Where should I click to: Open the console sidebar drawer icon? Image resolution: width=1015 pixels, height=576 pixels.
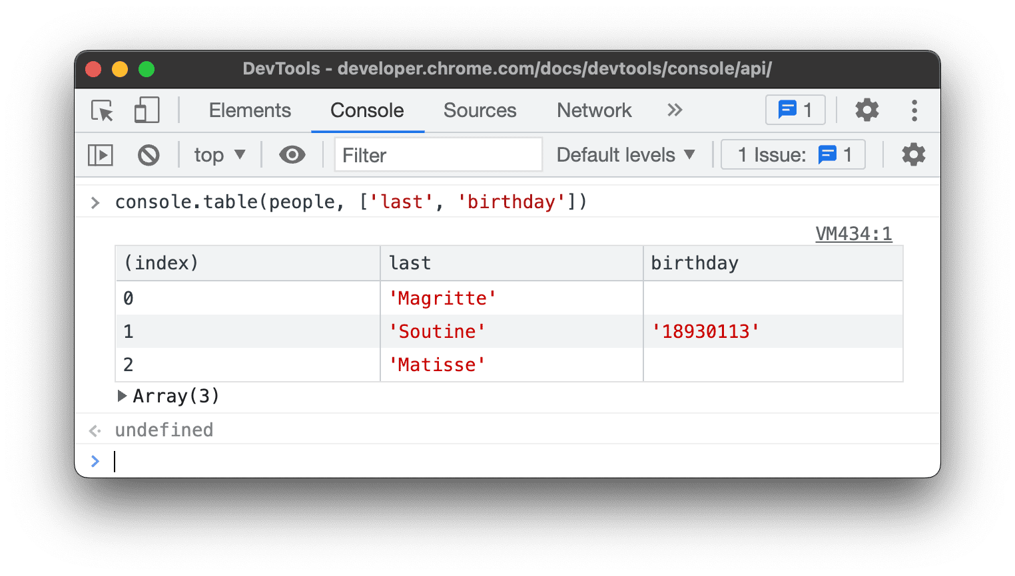[x=100, y=154]
